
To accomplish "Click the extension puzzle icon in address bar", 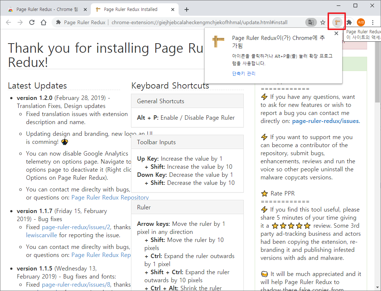I will (x=58, y=23).
